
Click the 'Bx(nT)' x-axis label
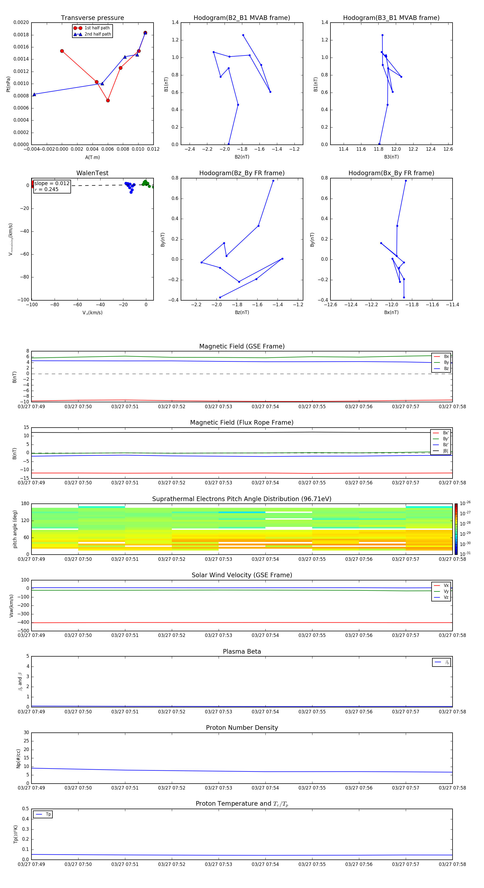pos(391,312)
